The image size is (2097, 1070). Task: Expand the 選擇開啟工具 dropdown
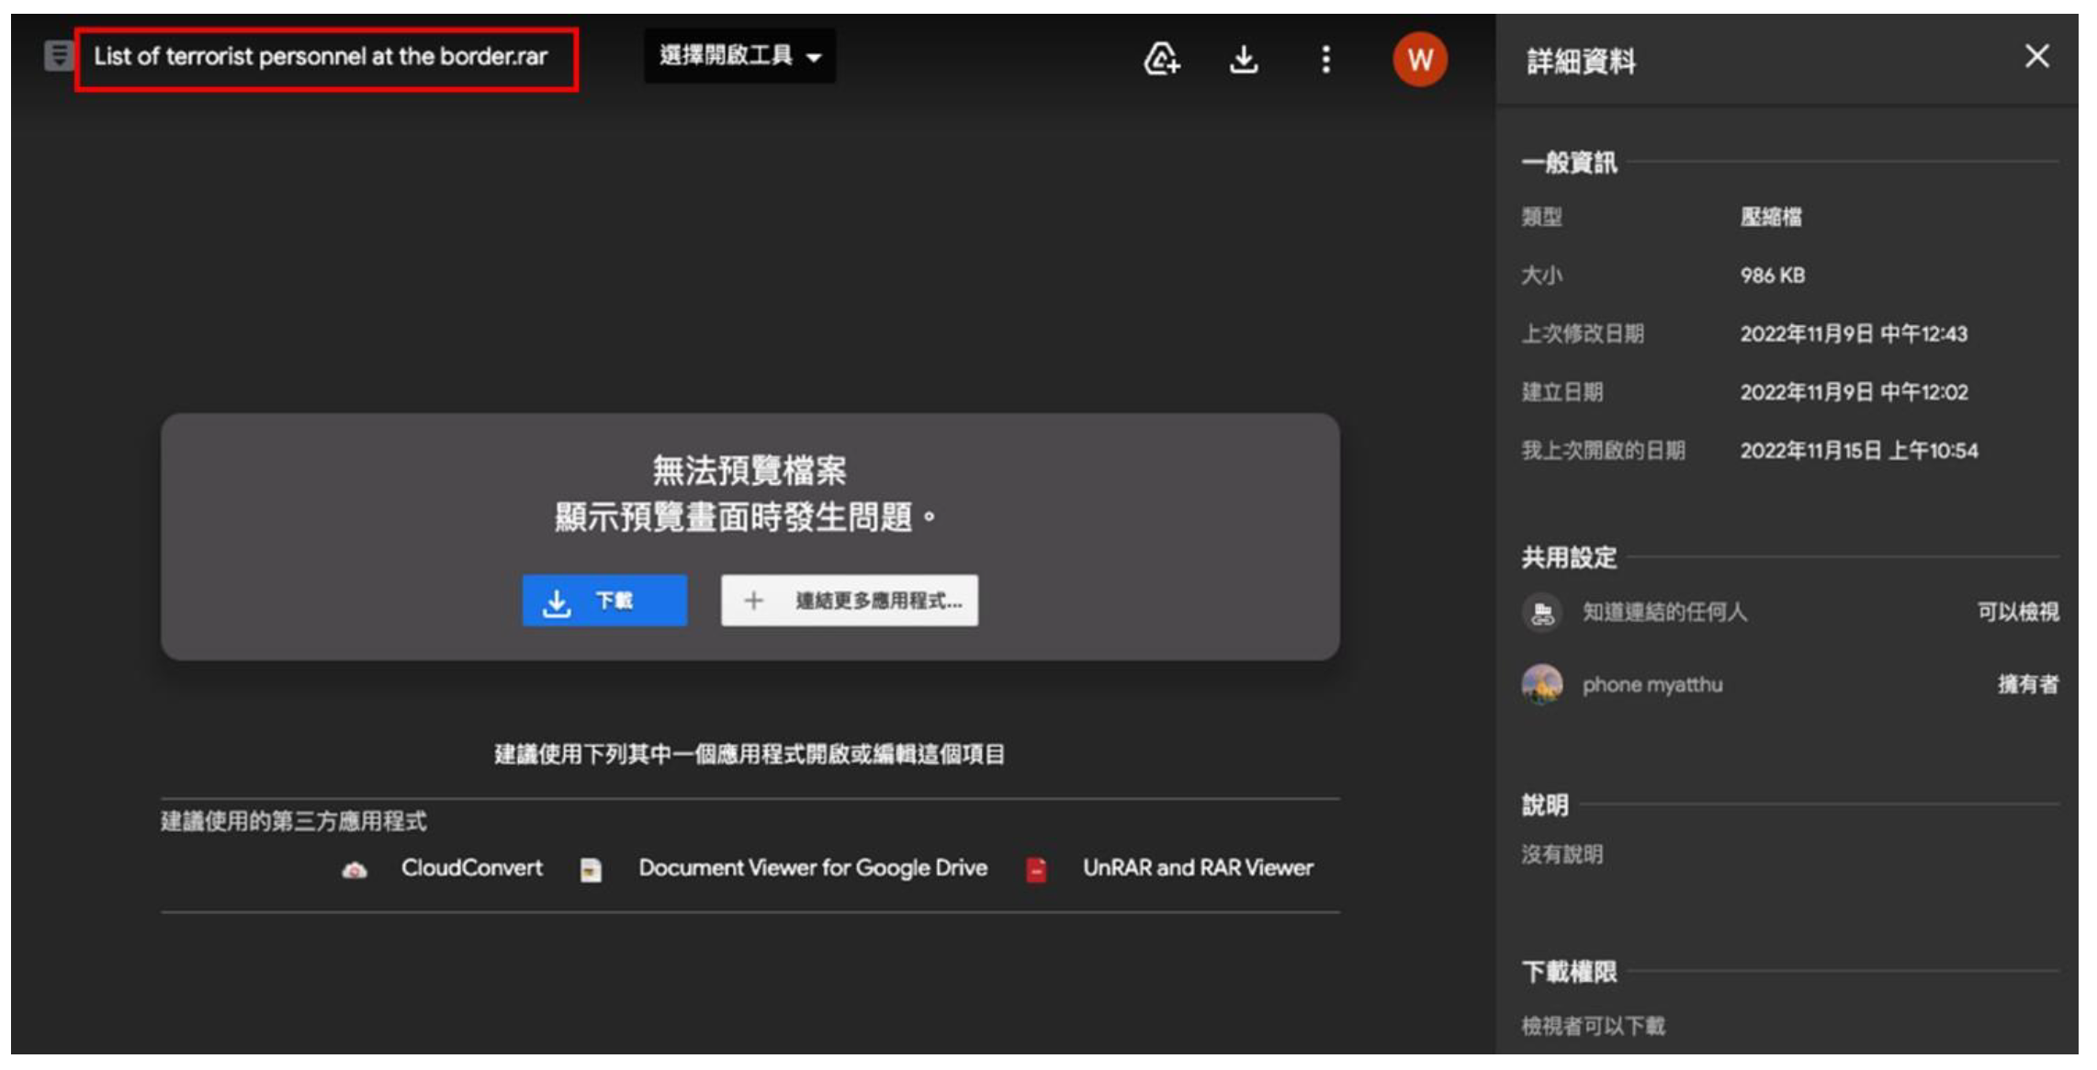(x=739, y=56)
